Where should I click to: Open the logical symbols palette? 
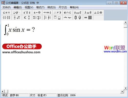(x=57, y=13)
